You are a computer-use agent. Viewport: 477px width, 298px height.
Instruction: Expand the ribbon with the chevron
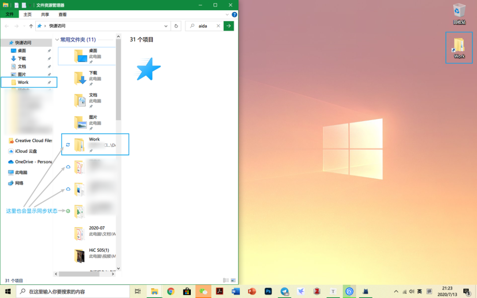(227, 14)
